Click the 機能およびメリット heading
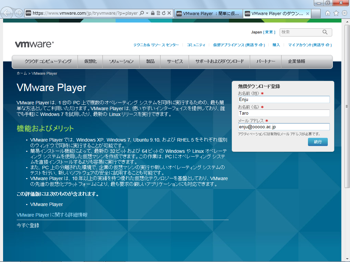350x262 pixels. pyautogui.click(x=45, y=128)
